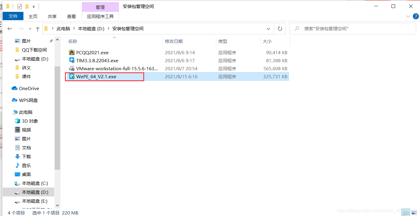
Task: Open the address bar history dropdown
Action: [x=268, y=29]
